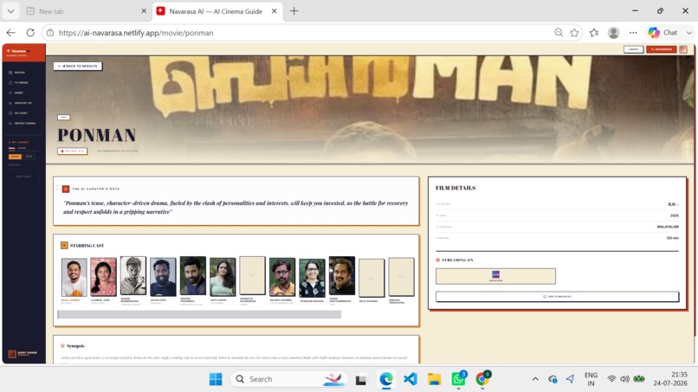
Task: Open the favorites list icon
Action: pos(594,33)
